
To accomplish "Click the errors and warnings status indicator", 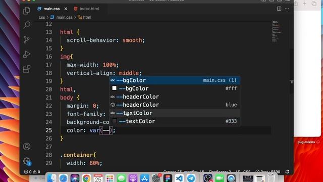I will [x=32, y=172].
